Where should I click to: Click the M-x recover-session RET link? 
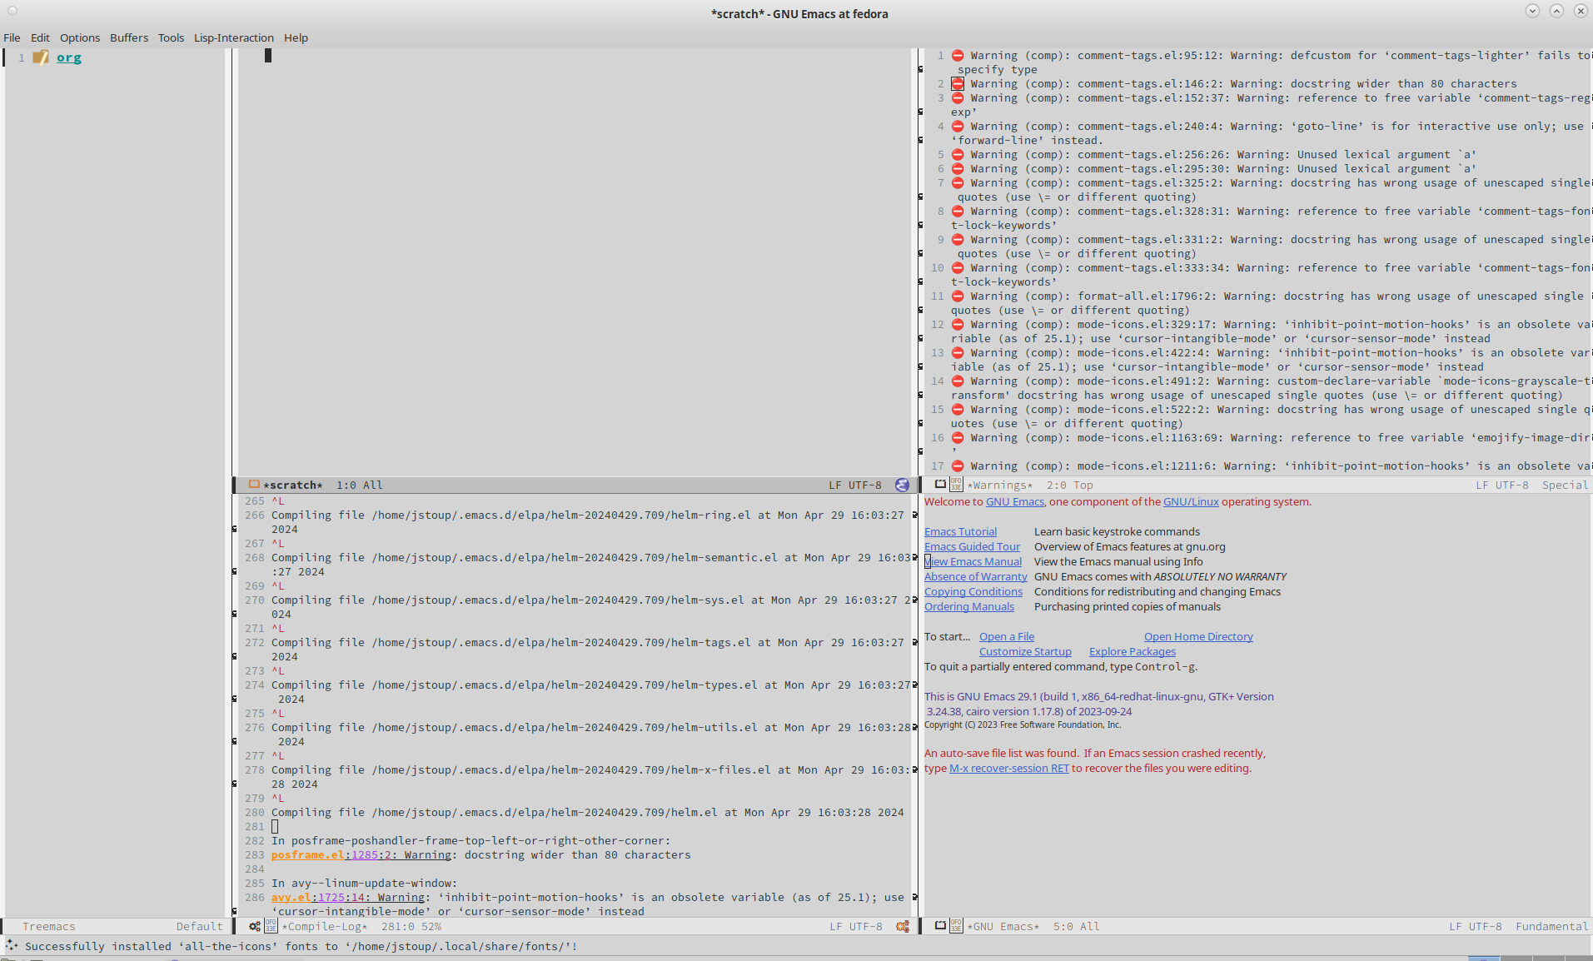[1009, 768]
